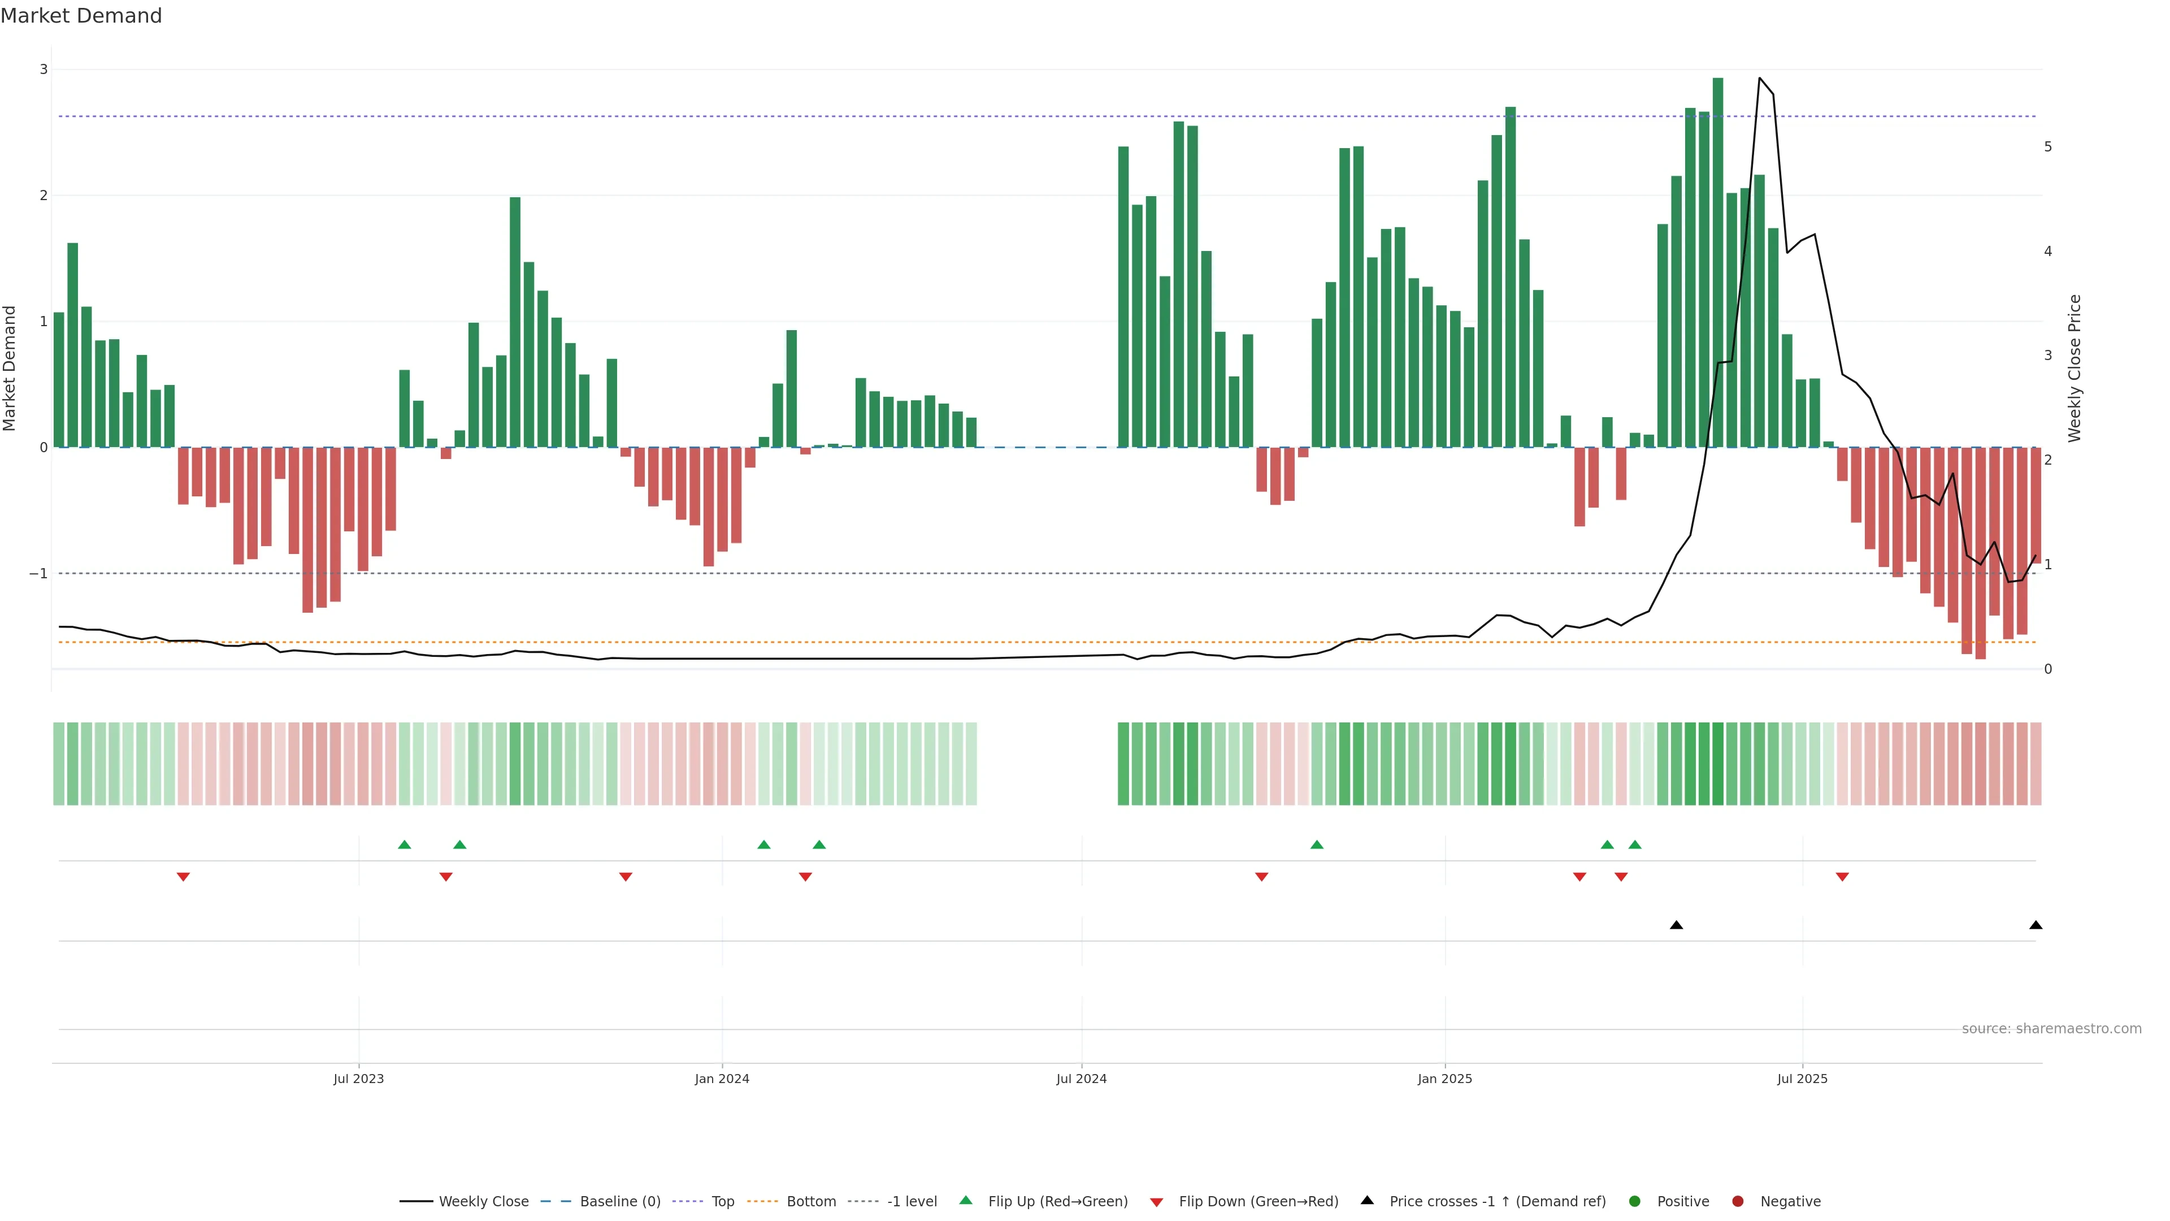Screen dimensions: 2170x1221
Task: Click the source sharemaestro.com text
Action: (x=2051, y=1028)
